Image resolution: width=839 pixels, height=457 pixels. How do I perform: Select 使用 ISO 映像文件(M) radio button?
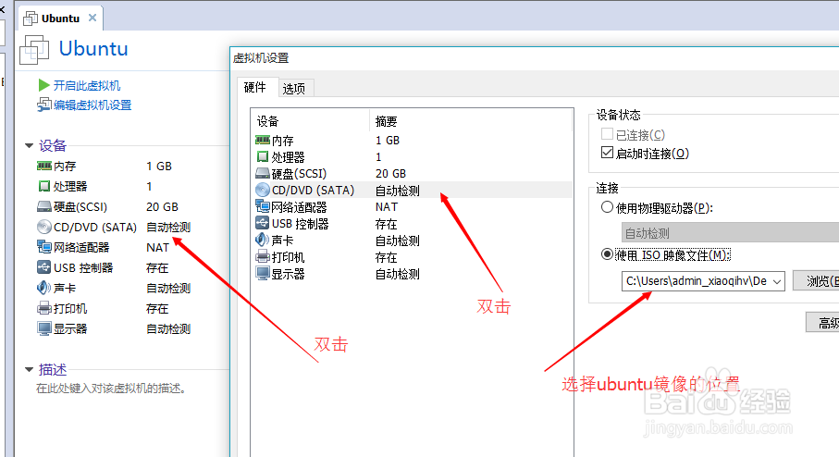point(607,254)
